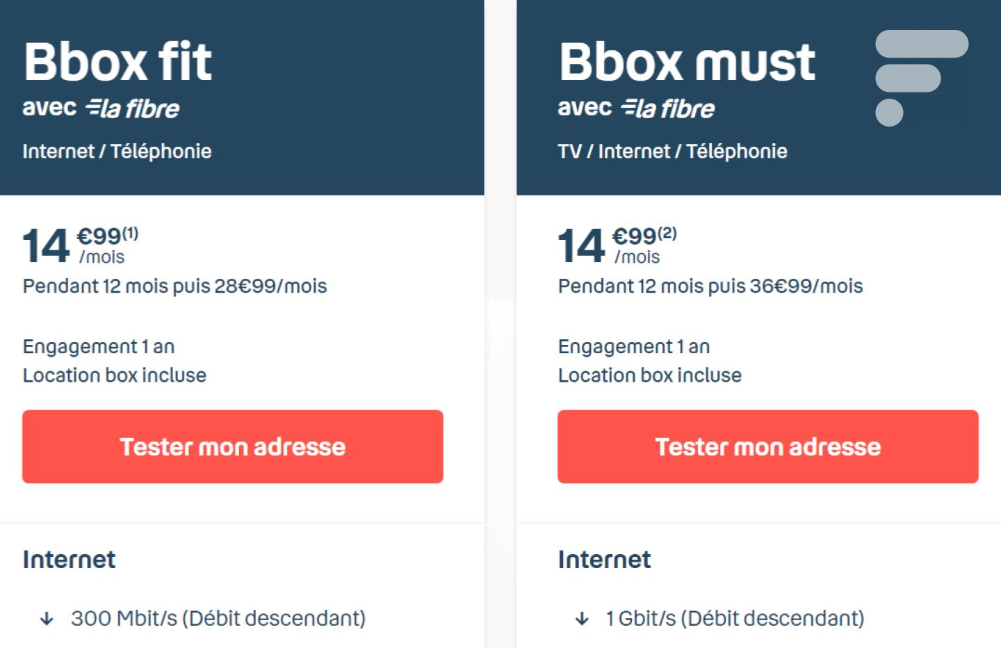Click the Bbox must logo icon

click(921, 78)
